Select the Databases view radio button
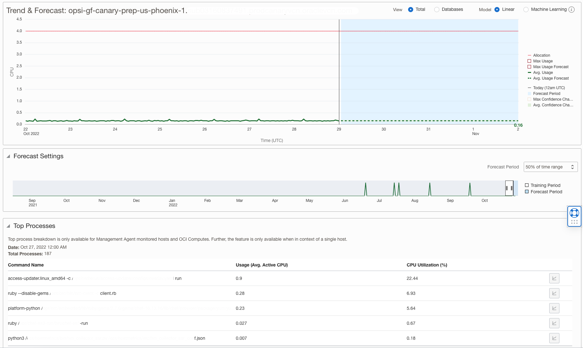 436,9
